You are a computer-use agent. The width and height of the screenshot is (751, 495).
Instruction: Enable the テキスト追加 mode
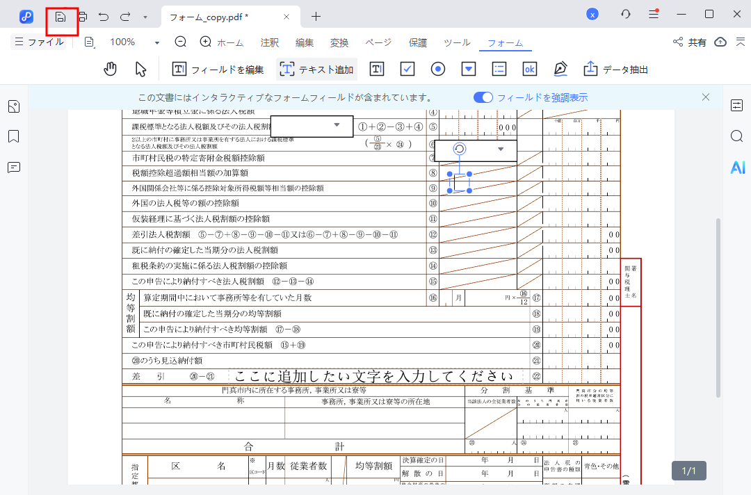[316, 68]
